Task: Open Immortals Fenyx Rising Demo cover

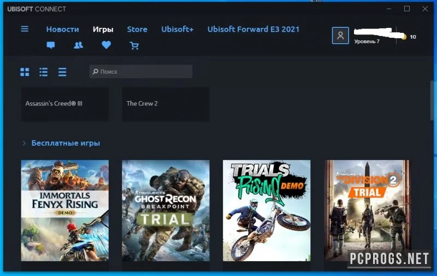Action: click(64, 210)
